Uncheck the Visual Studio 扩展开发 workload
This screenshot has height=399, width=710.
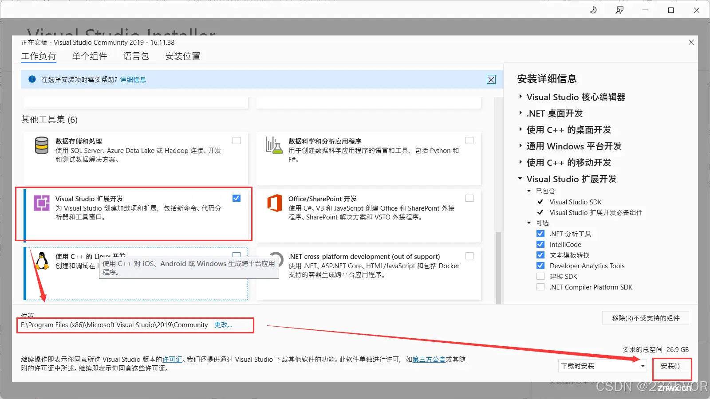[237, 198]
